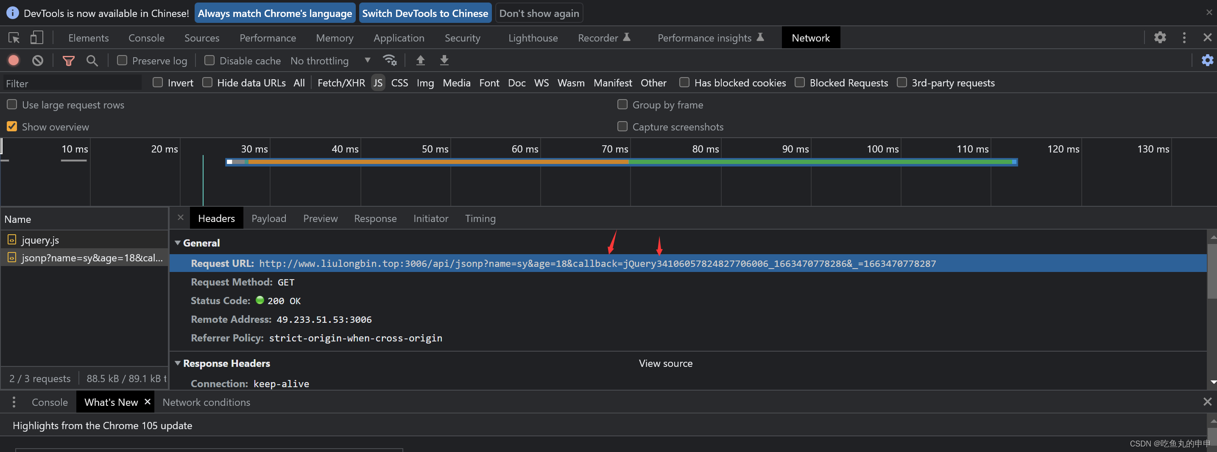
Task: Filter requests by CSS type
Action: pyautogui.click(x=399, y=83)
